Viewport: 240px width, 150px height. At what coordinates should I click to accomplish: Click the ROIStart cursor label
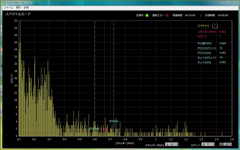click(x=94, y=128)
